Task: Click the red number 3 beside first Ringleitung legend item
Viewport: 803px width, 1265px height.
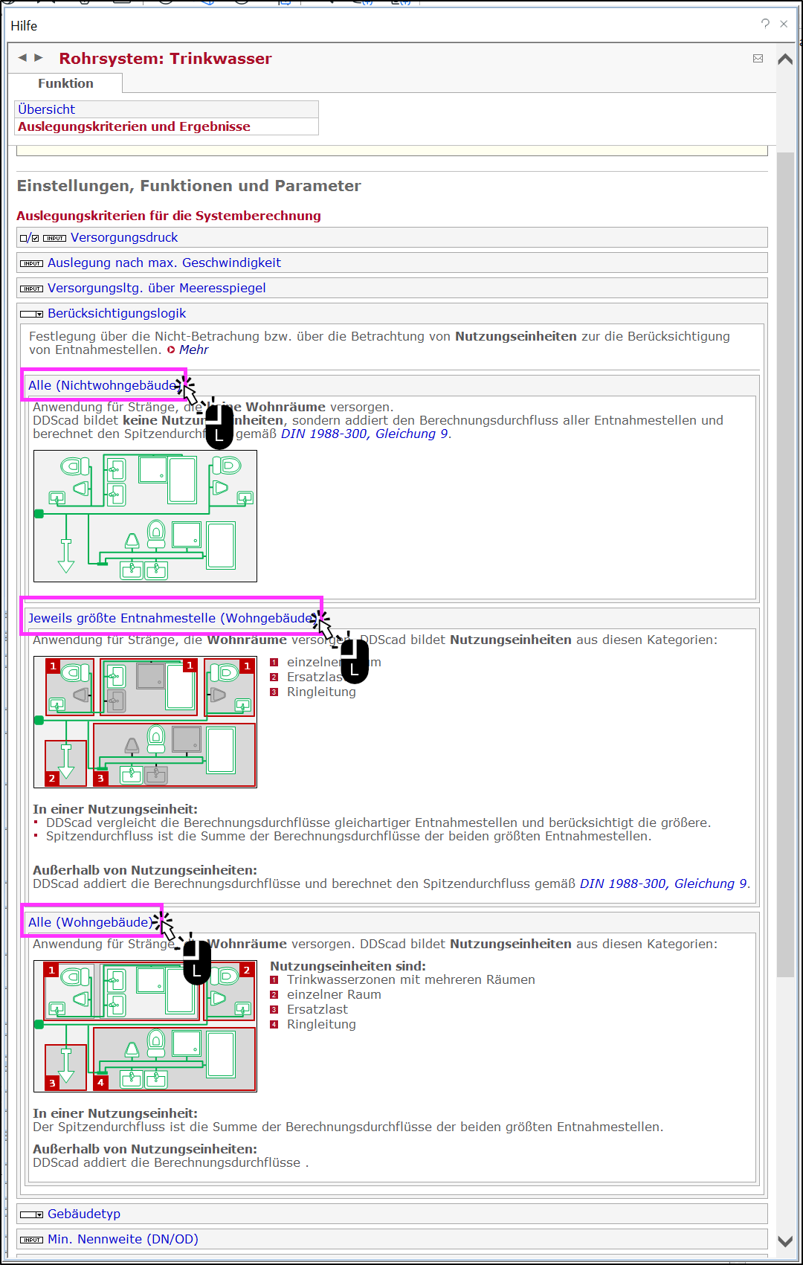Action: 274,692
